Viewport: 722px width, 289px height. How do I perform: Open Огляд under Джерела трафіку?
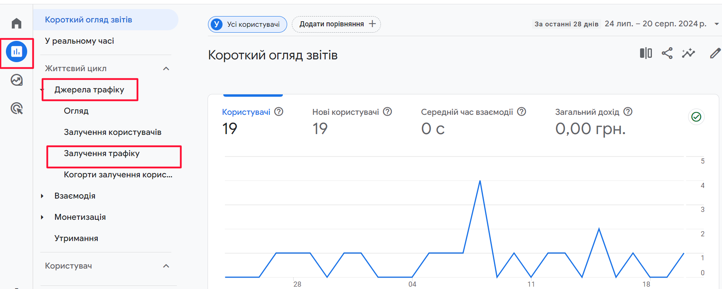pyautogui.click(x=76, y=111)
